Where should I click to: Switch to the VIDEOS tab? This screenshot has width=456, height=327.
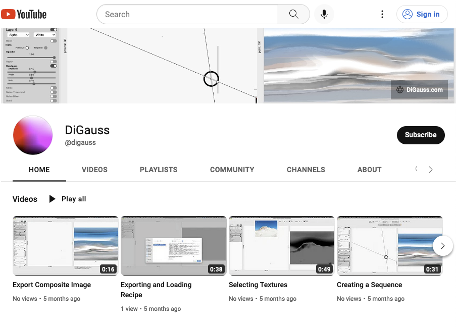pyautogui.click(x=94, y=170)
